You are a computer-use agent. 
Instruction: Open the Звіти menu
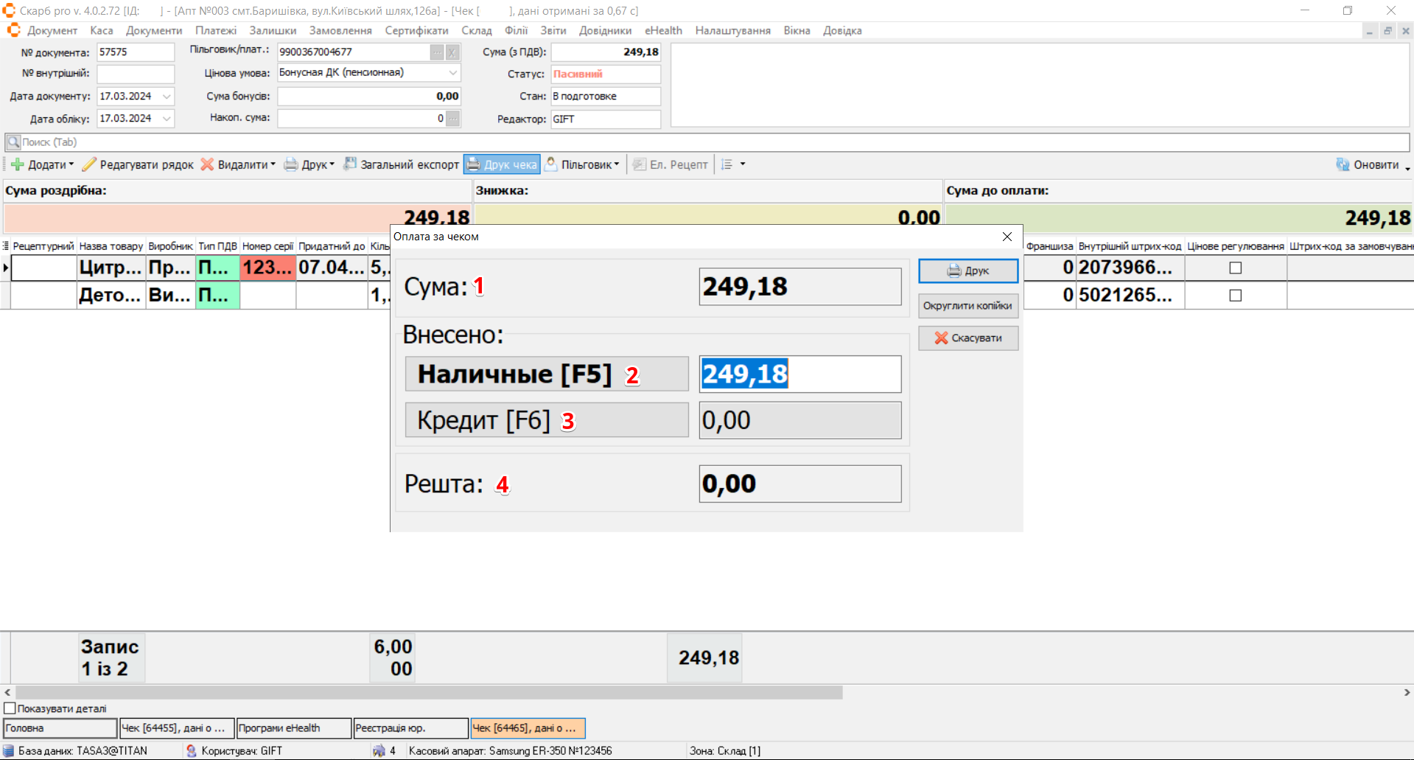point(553,30)
